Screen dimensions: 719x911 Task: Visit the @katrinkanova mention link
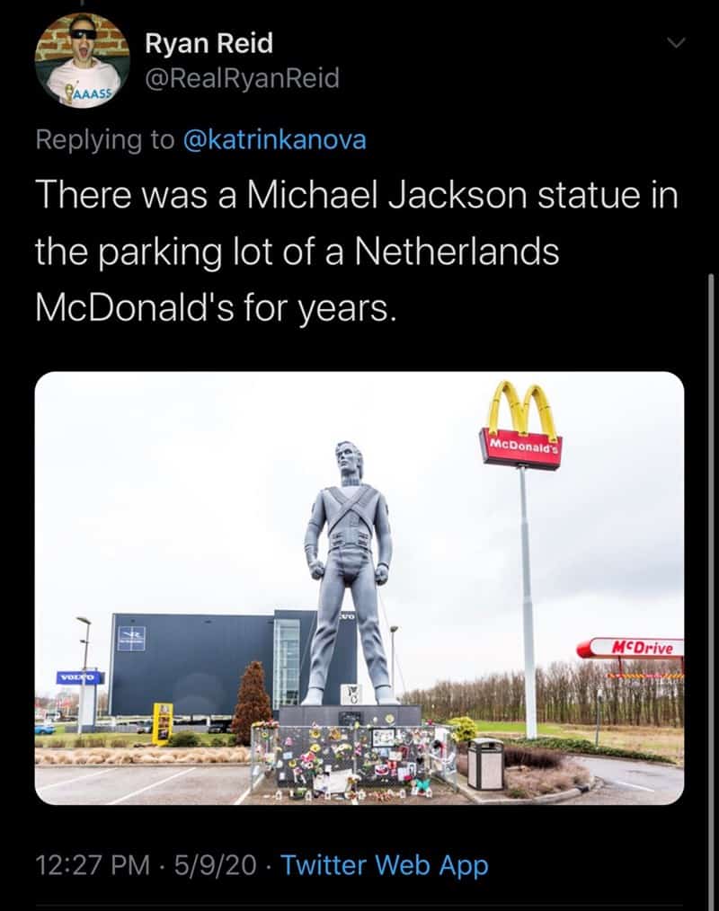(274, 139)
